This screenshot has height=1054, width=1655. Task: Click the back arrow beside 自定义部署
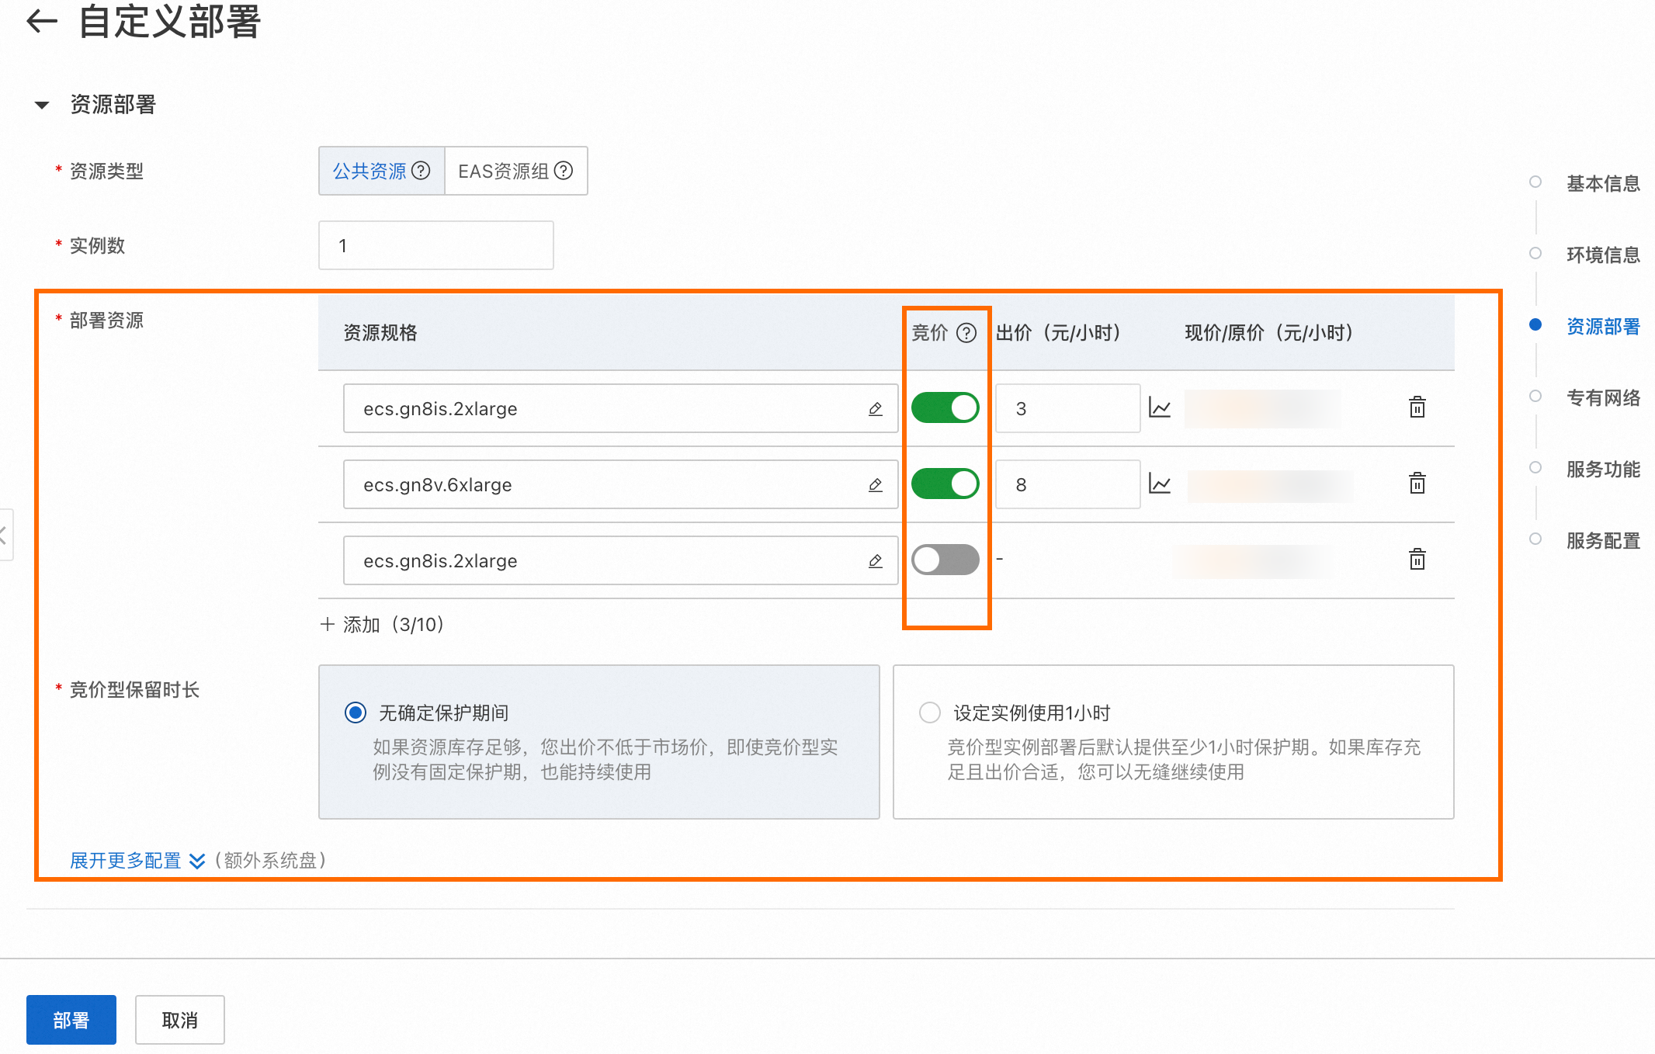(x=42, y=21)
